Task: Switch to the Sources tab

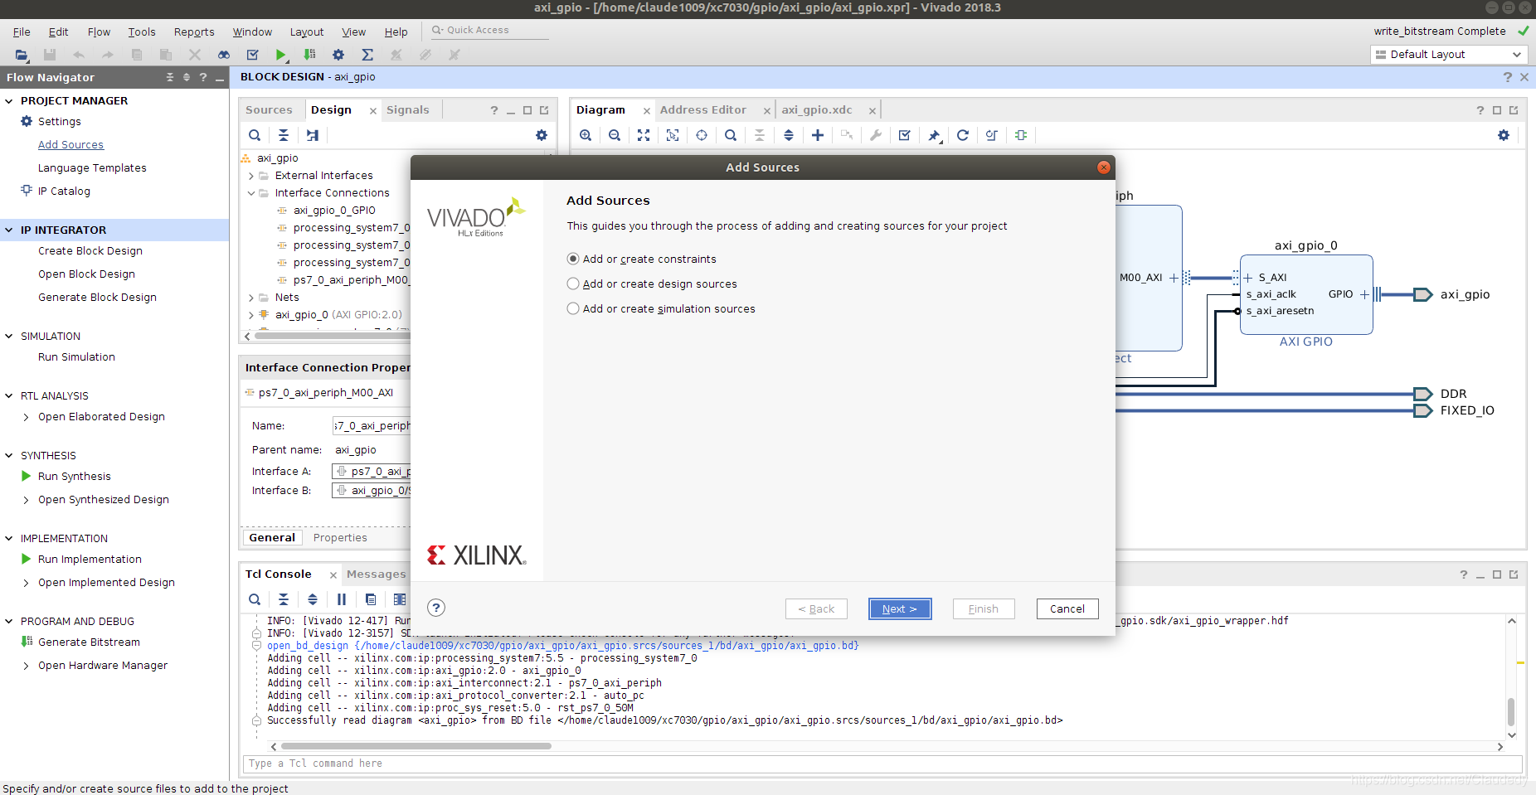Action: point(269,109)
